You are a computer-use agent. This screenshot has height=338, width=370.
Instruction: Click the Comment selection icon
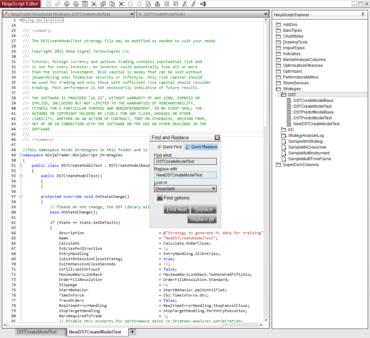185,4
